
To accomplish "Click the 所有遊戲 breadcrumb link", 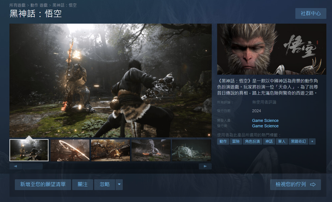I will click(18, 5).
